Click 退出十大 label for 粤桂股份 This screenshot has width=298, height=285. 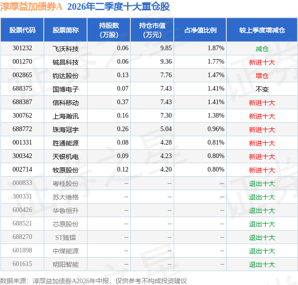coord(262,184)
